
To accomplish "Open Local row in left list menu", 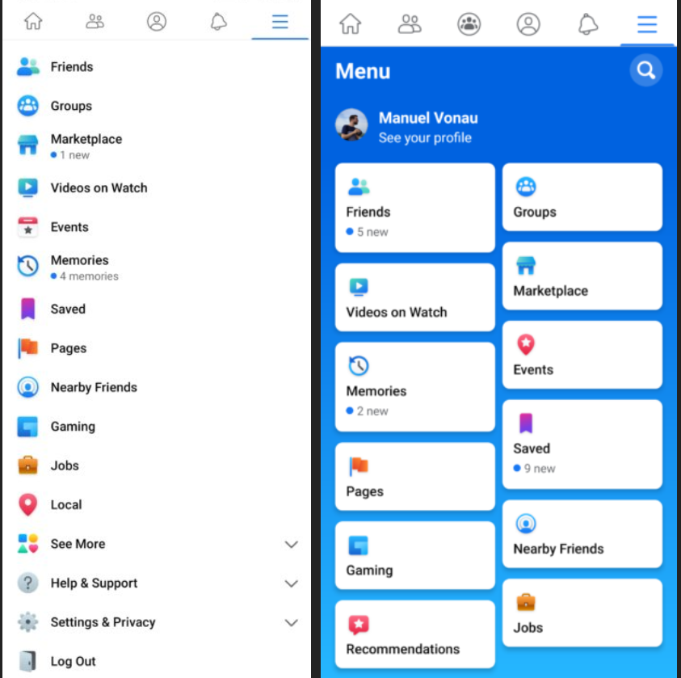I will pyautogui.click(x=157, y=504).
